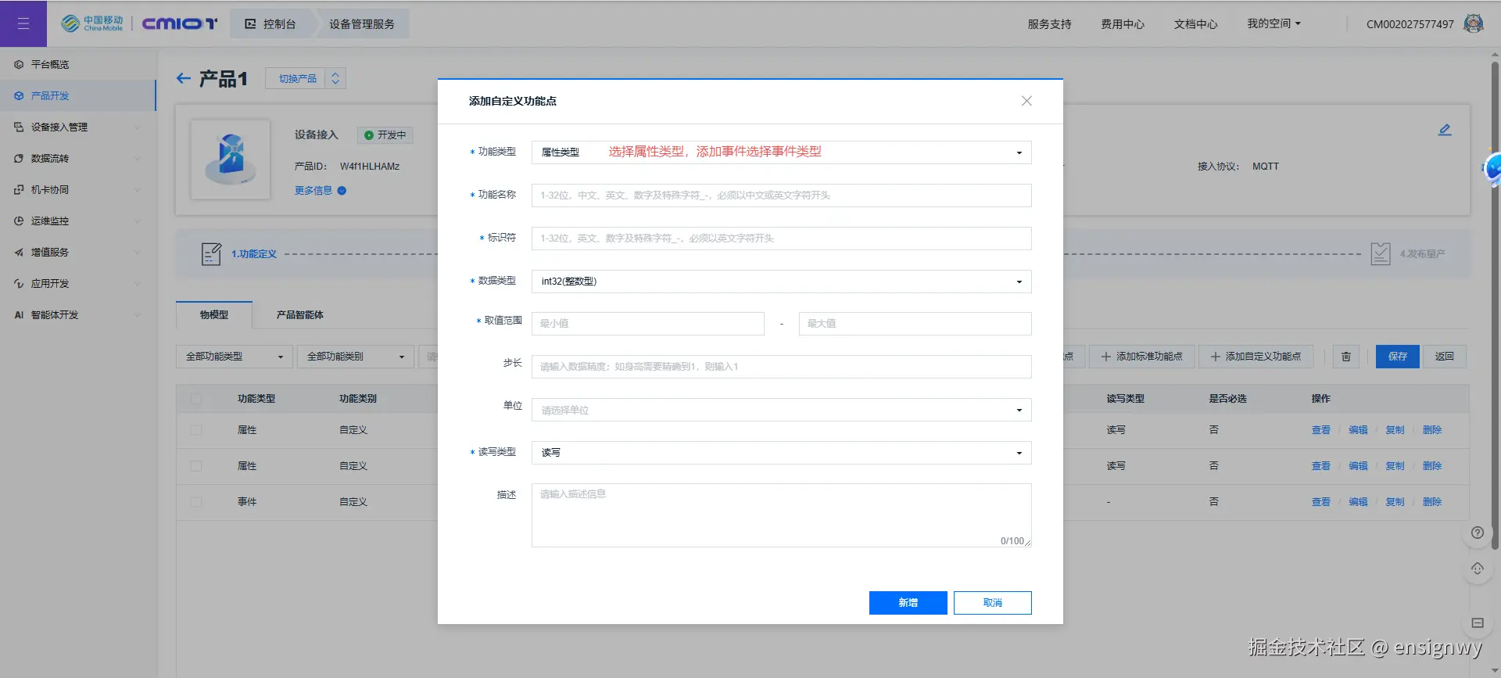The image size is (1501, 678).
Task: Click the help question mark floating icon
Action: [x=1477, y=533]
